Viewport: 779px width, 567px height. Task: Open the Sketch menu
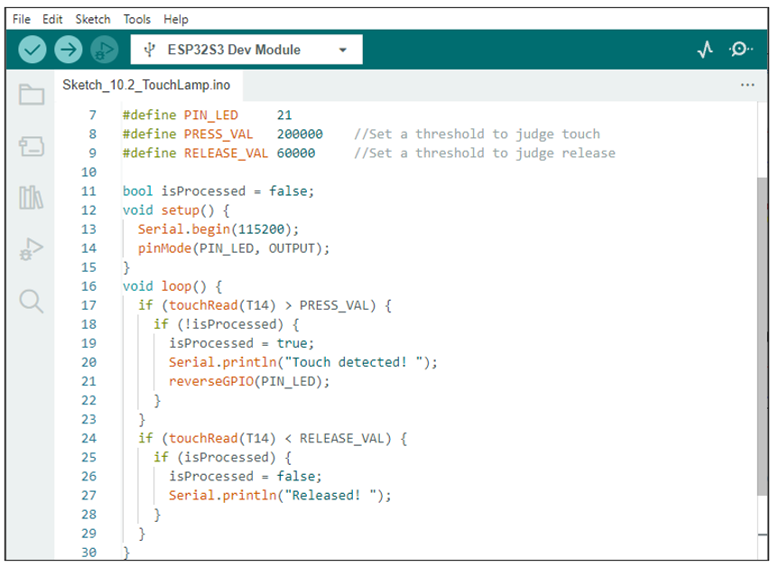93,19
